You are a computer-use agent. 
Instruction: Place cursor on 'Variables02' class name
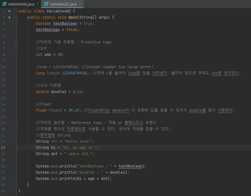click(x=58, y=11)
